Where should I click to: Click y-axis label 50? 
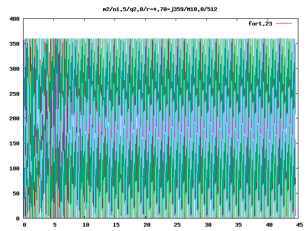tap(16, 193)
